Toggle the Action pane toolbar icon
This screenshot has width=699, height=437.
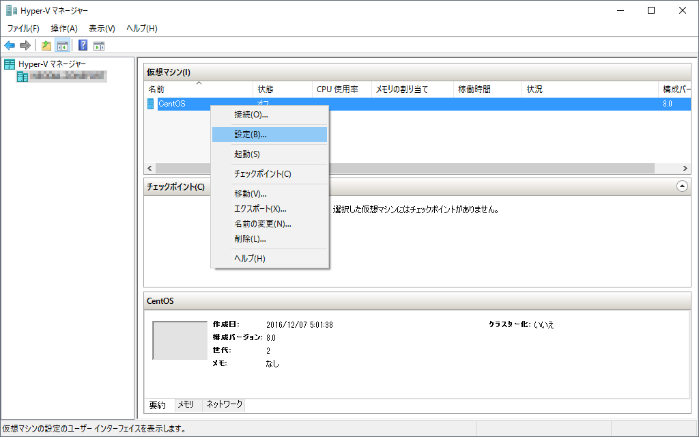pyautogui.click(x=99, y=46)
